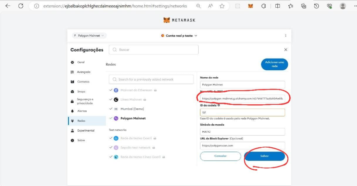Focus the previously added network search field
Viewport: 357px width, 186px height.
[151, 79]
